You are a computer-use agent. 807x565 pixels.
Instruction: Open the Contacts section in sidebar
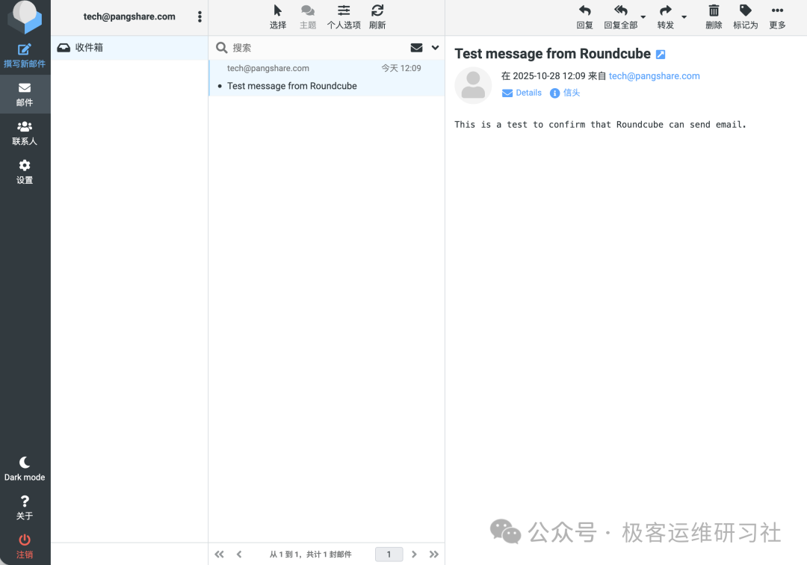point(25,127)
